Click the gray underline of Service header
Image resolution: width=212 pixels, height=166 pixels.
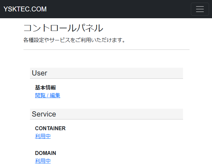[106, 119]
